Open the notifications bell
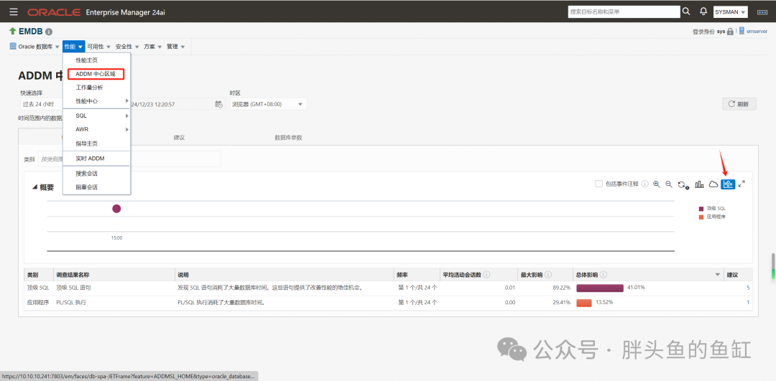 point(703,11)
